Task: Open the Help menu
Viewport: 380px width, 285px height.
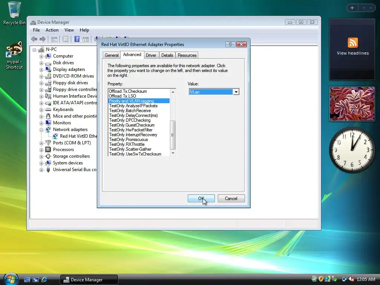Action: [84, 30]
